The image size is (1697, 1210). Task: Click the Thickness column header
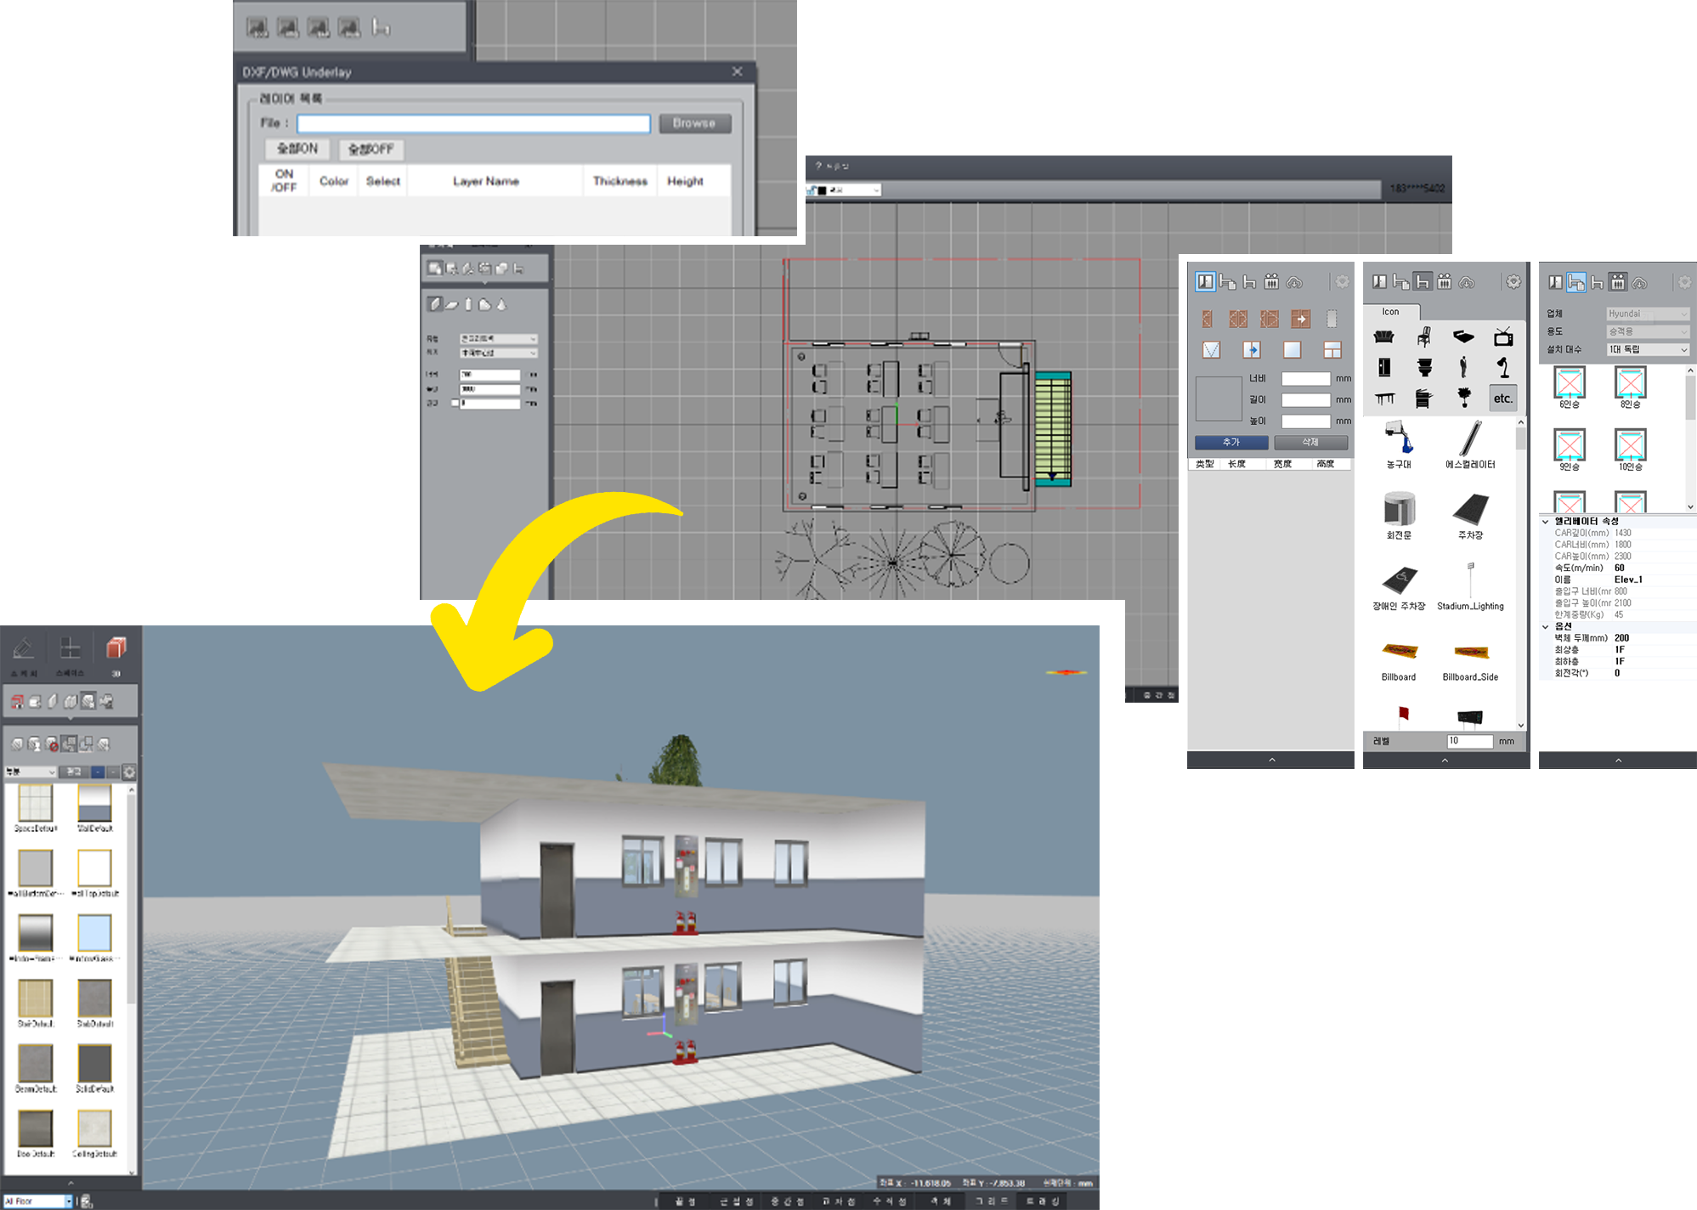(620, 181)
